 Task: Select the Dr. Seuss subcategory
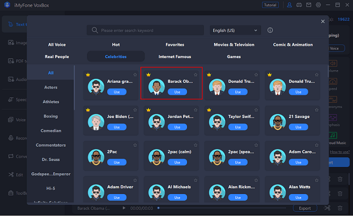point(50,159)
